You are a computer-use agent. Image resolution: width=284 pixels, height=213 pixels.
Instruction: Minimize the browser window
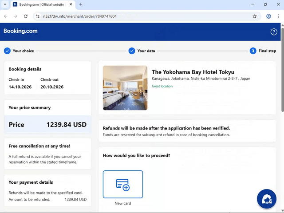coord(252,4)
